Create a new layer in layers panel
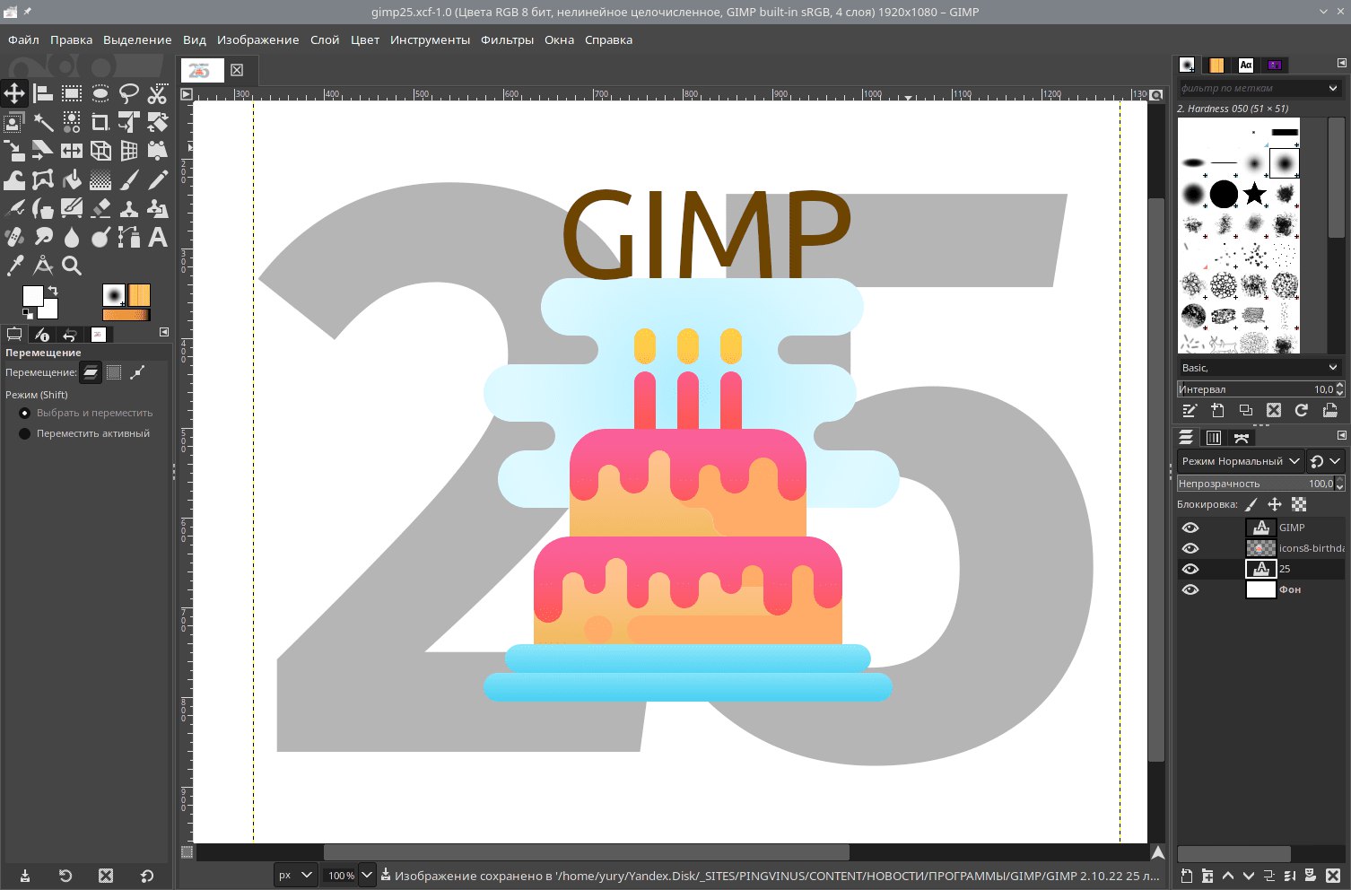The image size is (1351, 890). (x=1187, y=876)
